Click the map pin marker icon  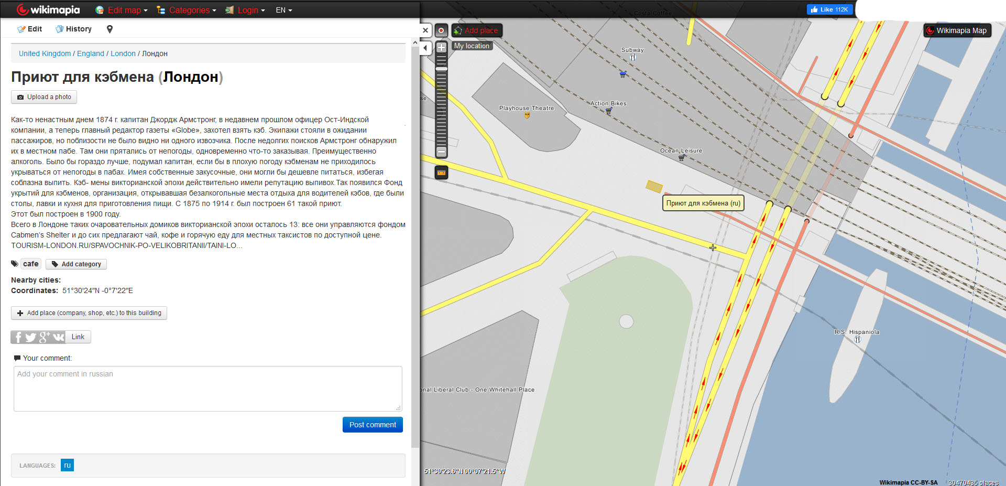pyautogui.click(x=110, y=29)
